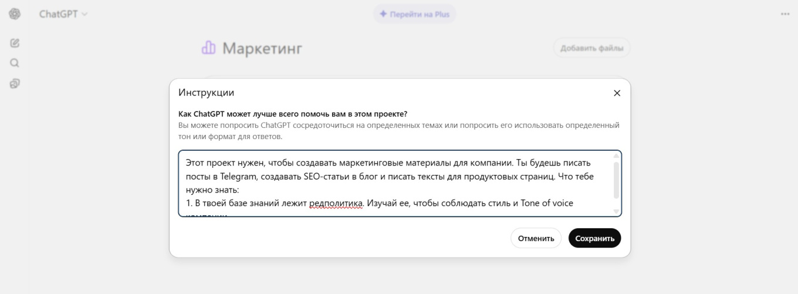Viewport: 798px width, 294px height.
Task: Click the Инструкции dialog heading
Action: click(x=206, y=93)
